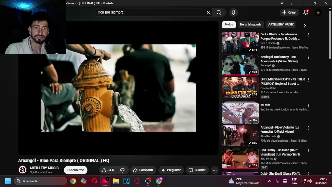The width and height of the screenshot is (332, 187).
Task: Subscribe with the Suscribirse button
Action: [x=76, y=170]
